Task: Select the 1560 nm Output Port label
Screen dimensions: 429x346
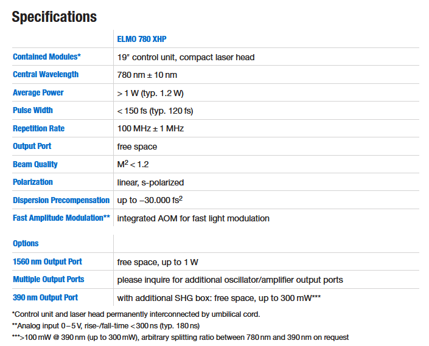Action: [47, 261]
